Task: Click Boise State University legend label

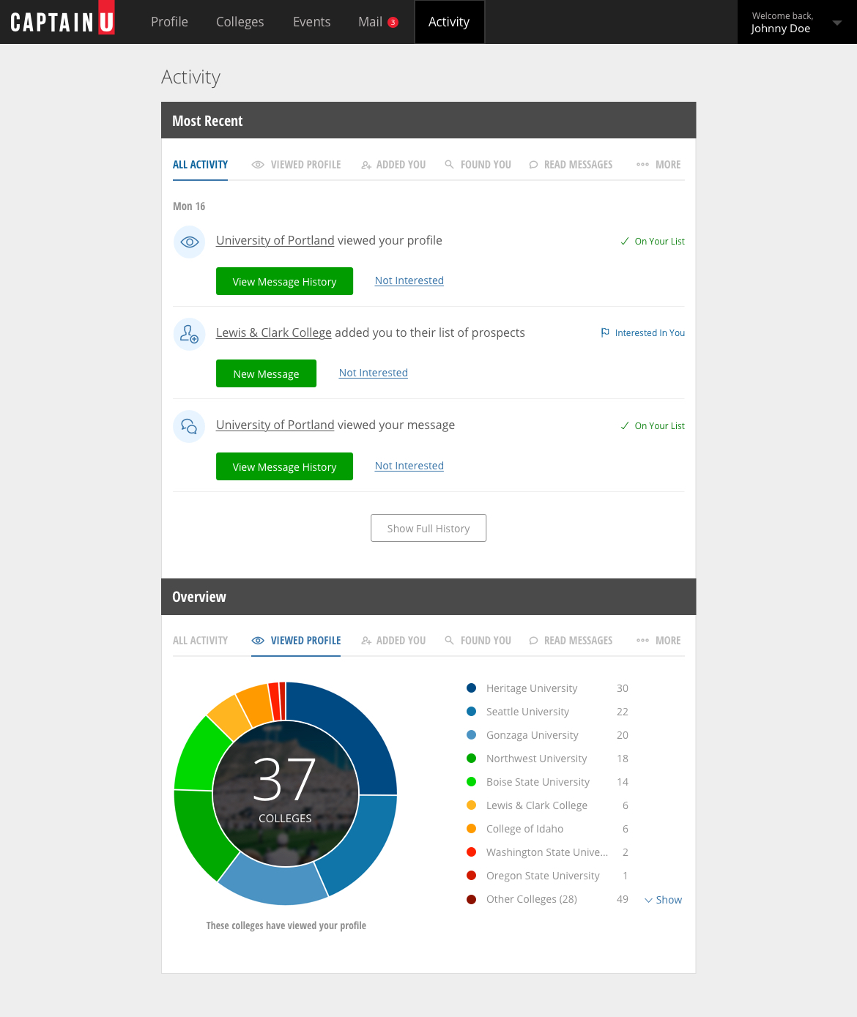Action: pyautogui.click(x=538, y=782)
